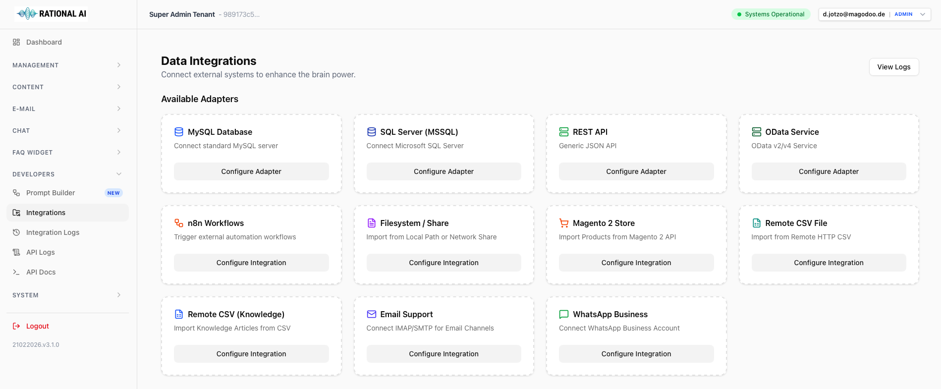Click the WhatsApp Business chat icon

point(564,314)
